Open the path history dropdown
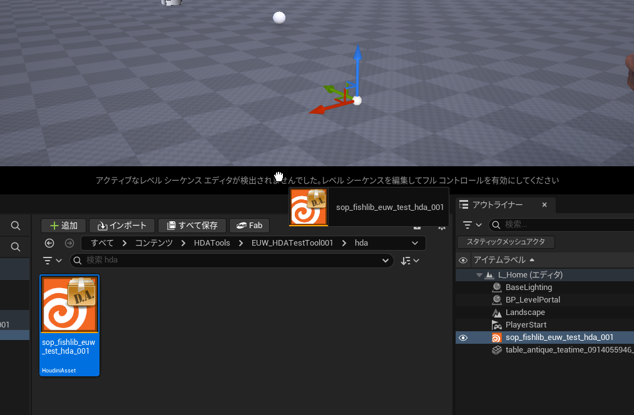 click(x=415, y=243)
